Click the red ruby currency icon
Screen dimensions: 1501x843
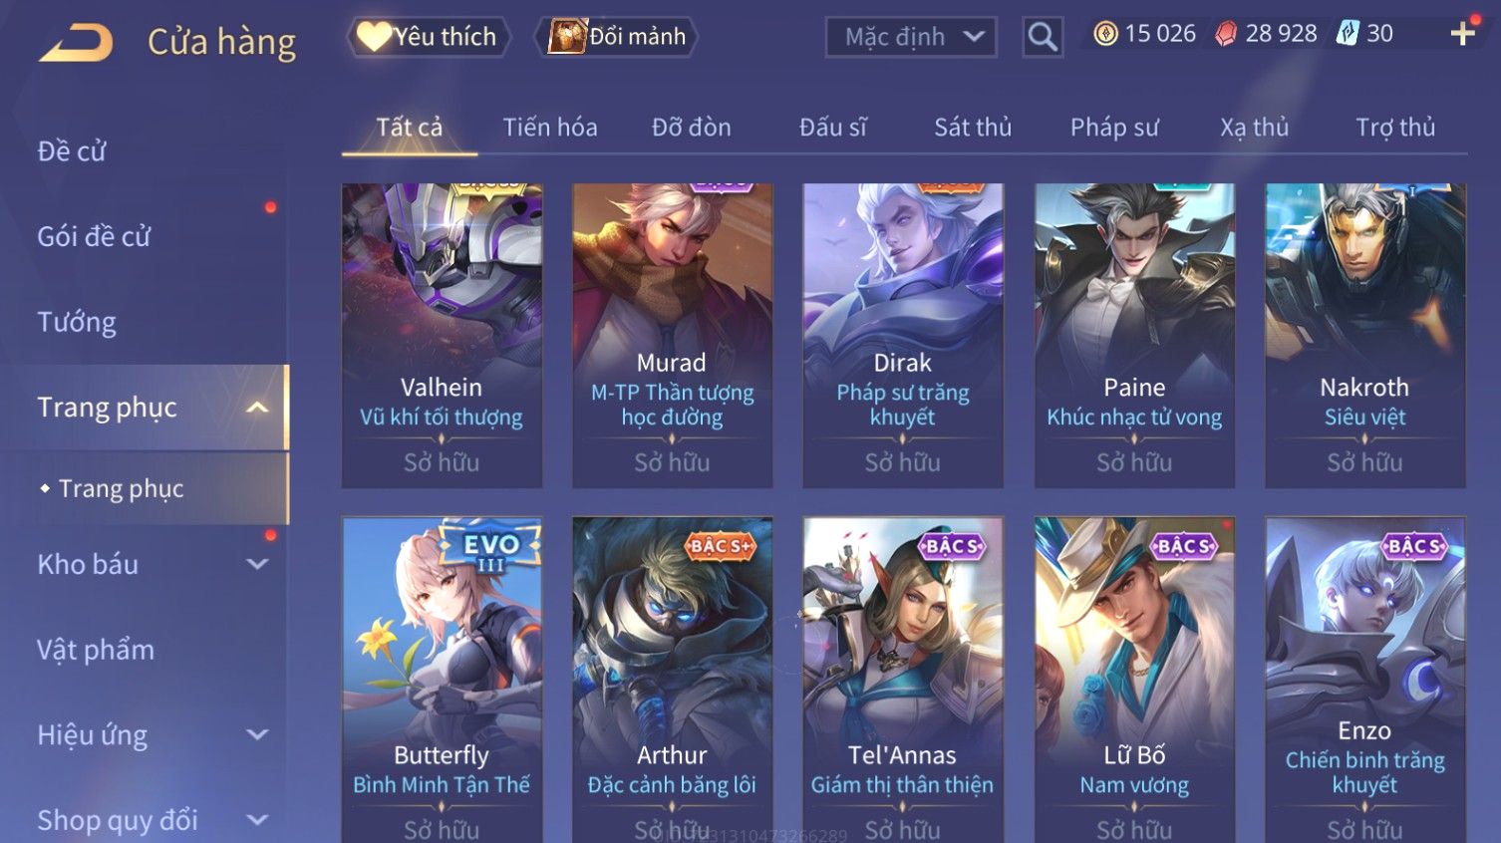(x=1226, y=34)
